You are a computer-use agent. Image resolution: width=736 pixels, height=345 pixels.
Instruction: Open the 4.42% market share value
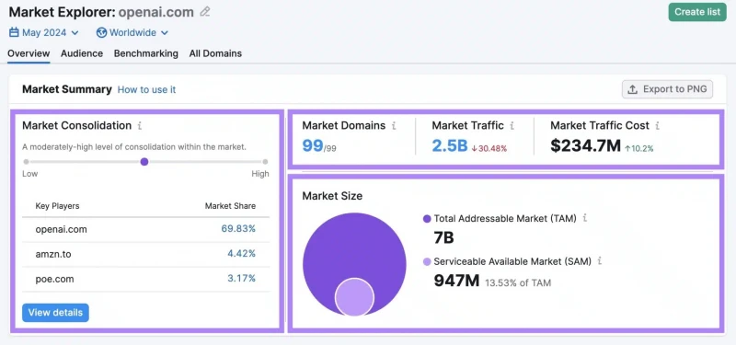(241, 254)
